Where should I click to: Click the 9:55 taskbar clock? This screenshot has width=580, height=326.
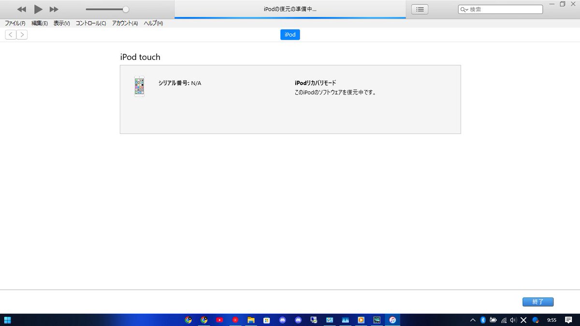(551, 320)
